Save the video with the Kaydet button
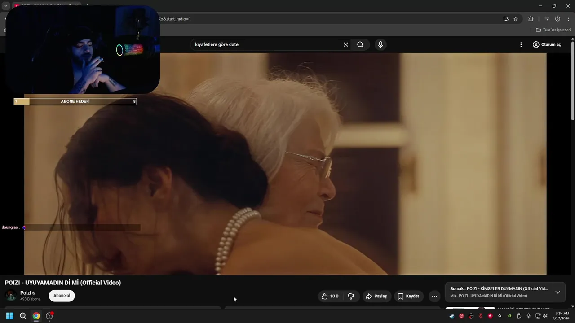The width and height of the screenshot is (575, 323). coord(408,296)
